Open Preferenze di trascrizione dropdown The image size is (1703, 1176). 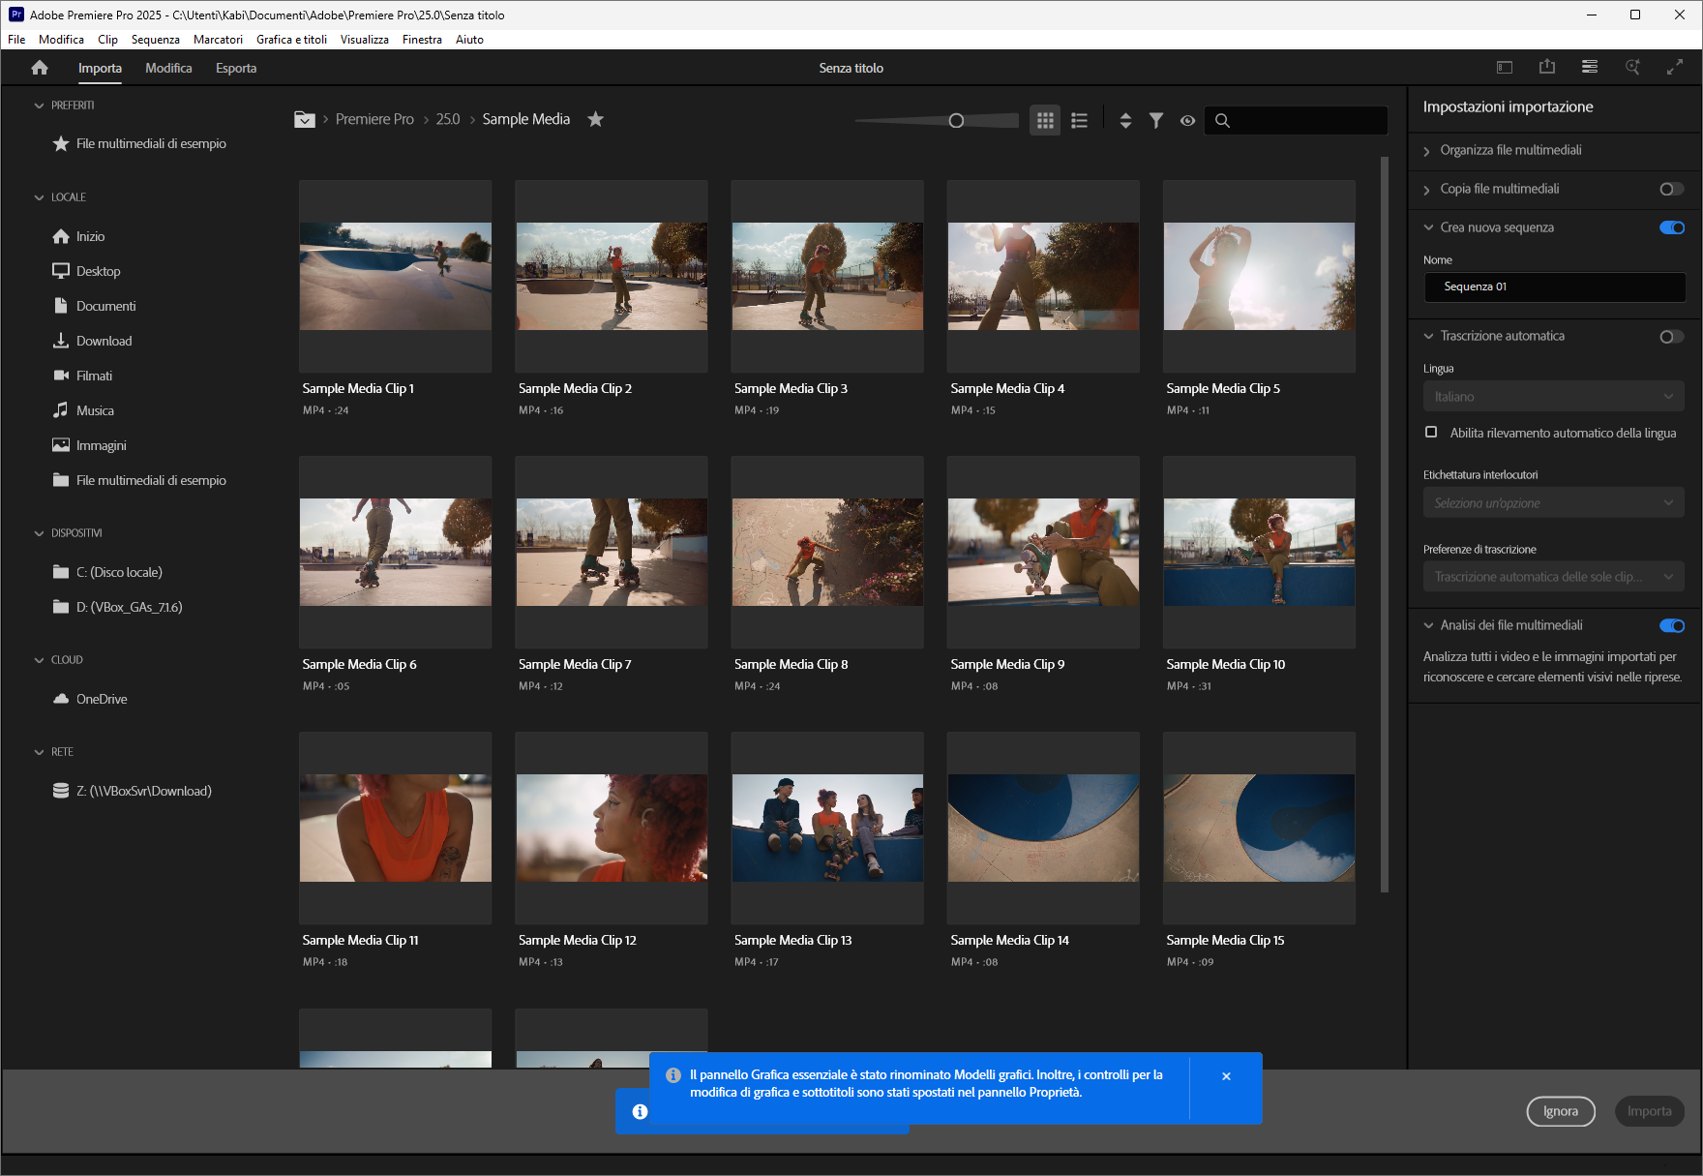(1553, 577)
